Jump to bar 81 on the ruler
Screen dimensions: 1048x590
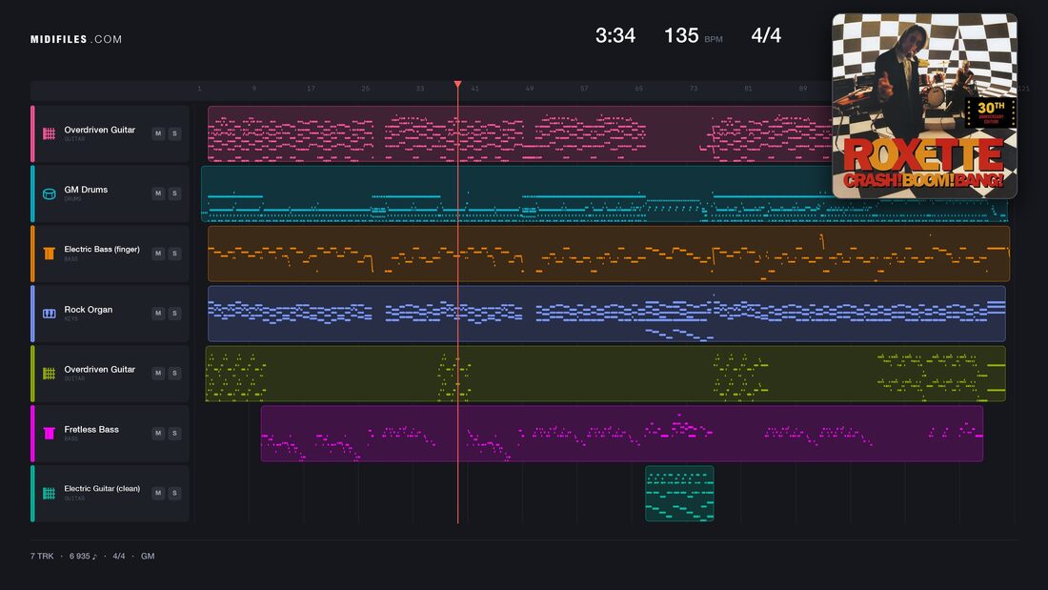click(x=748, y=89)
